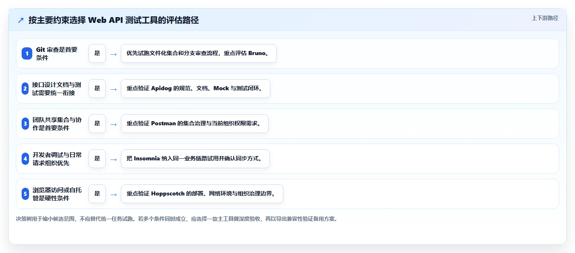This screenshot has width=575, height=253.
Task: Click the arrow pointing to the Hoppscotch result
Action: pyautogui.click(x=114, y=194)
